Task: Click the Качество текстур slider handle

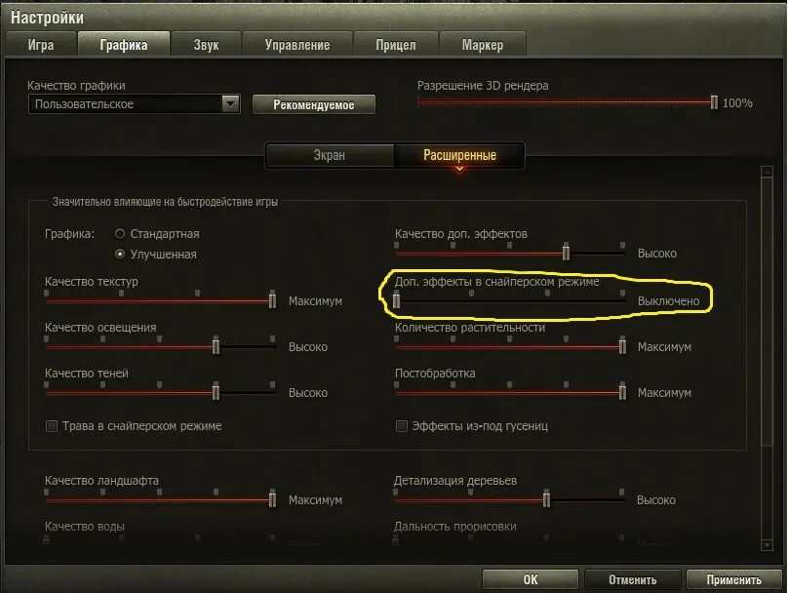Action: 272,300
